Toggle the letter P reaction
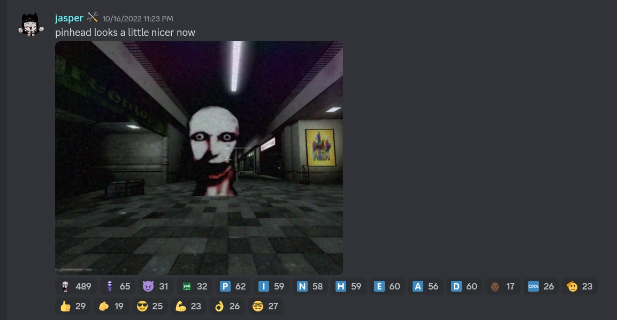Screen dimensions: 617x320 233,286
